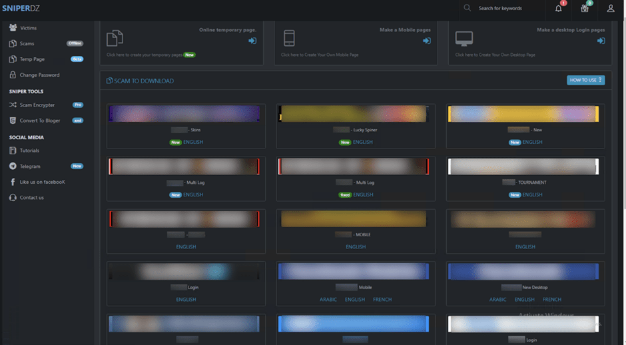Click the Facebook icon in the sidebar

(13, 182)
